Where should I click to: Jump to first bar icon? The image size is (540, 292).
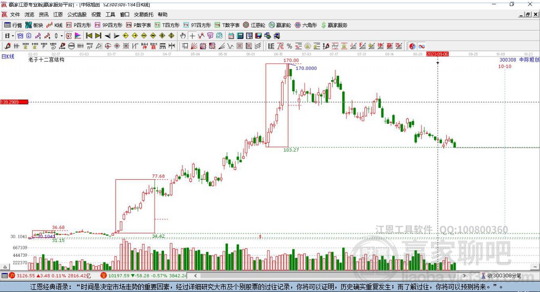pos(89,36)
